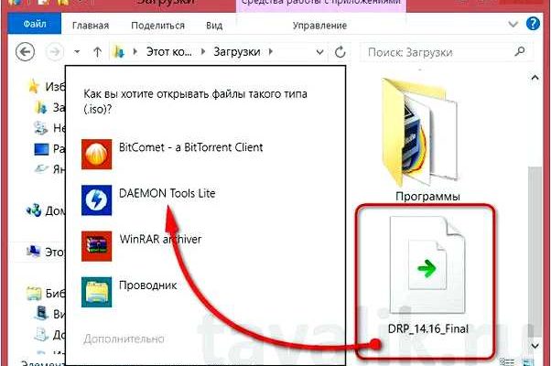The image size is (551, 366).
Task: Open the Загрузки favorite in sidebar
Action: coord(50,107)
